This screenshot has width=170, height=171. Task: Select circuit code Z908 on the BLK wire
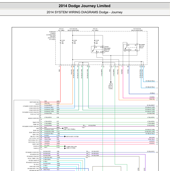point(58,127)
